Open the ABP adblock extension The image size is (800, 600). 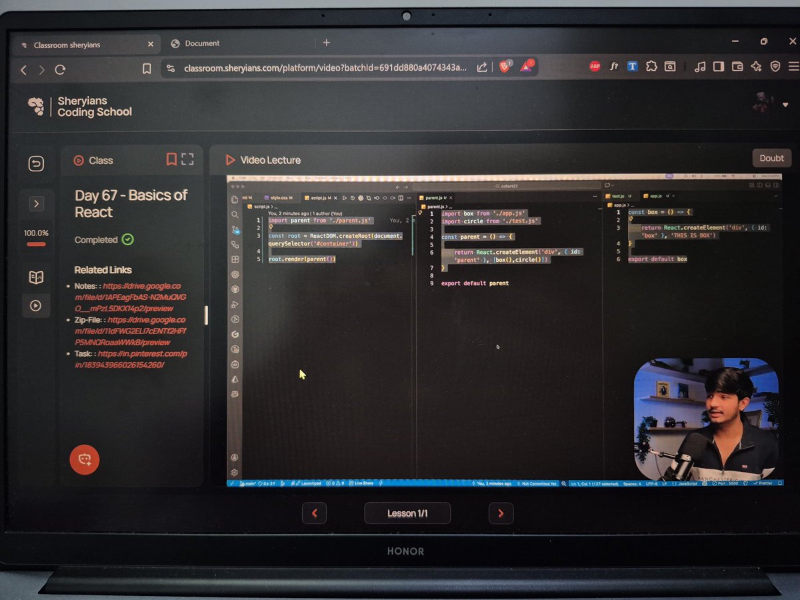click(x=595, y=66)
